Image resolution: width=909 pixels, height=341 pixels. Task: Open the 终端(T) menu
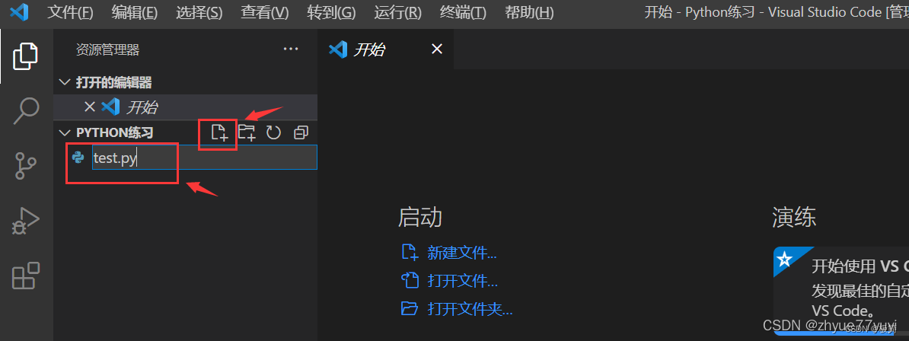click(x=463, y=13)
